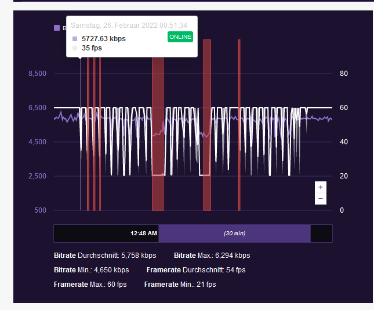The width and height of the screenshot is (374, 310).
Task: Toggle the purple bitrate legend swatch
Action: click(x=57, y=28)
